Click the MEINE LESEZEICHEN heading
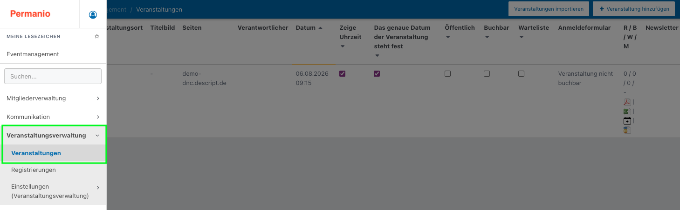Image resolution: width=680 pixels, height=210 pixels. pos(34,36)
